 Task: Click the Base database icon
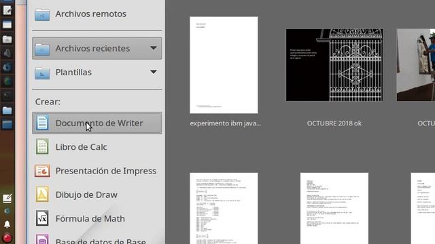coord(42,239)
